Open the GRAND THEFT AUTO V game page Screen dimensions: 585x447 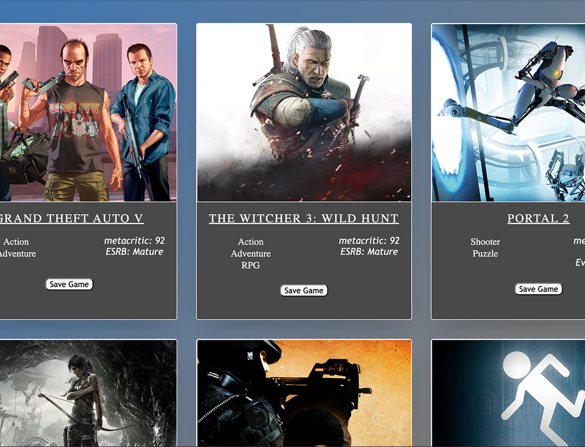tap(72, 218)
